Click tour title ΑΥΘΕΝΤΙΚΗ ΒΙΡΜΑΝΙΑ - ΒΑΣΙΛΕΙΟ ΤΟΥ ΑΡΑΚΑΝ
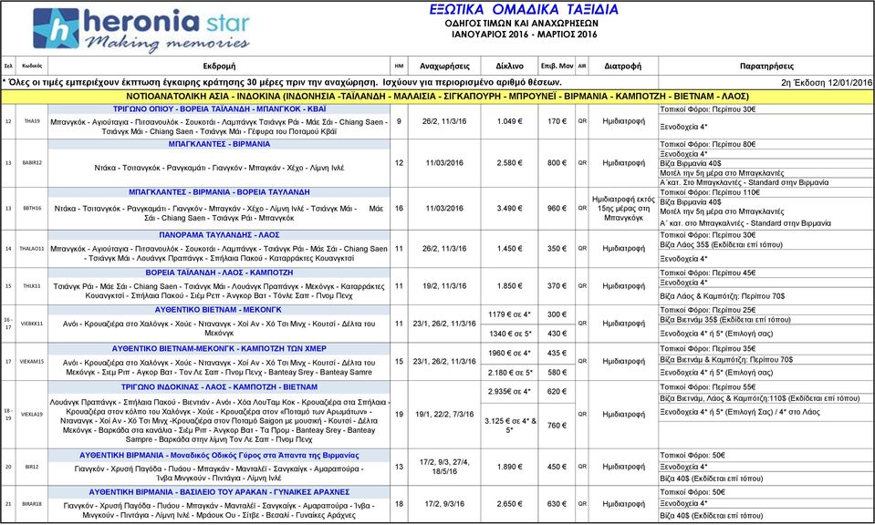 [x=219, y=492]
